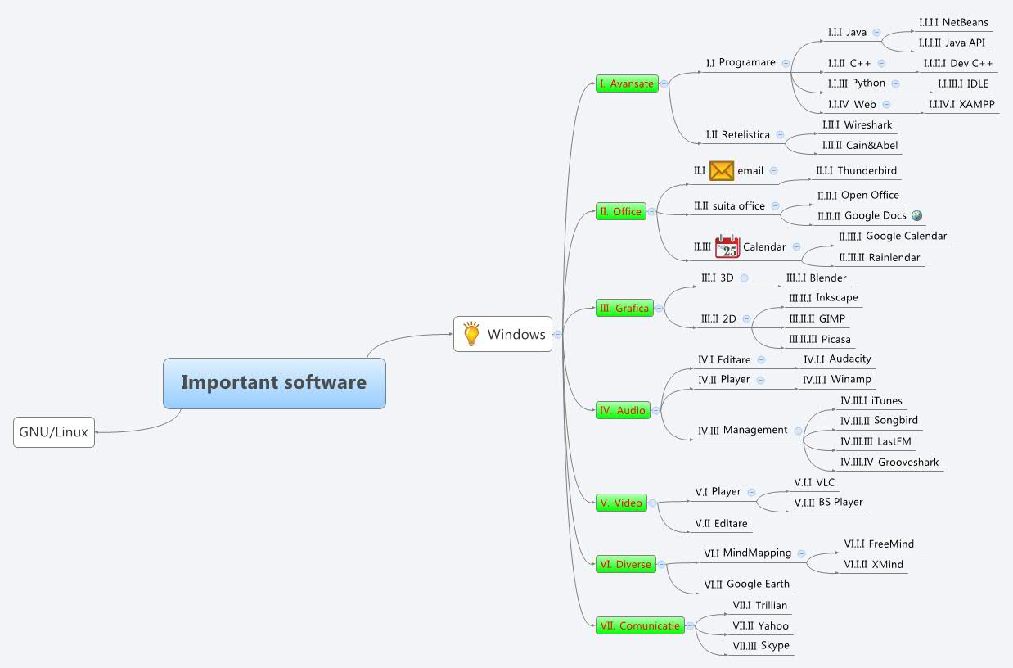Select the VII.III Skype node
Screen dimensions: 1013x668
[761, 646]
